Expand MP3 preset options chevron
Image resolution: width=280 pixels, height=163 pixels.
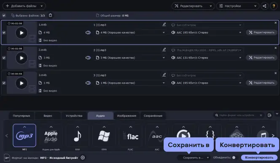pyautogui.click(x=24, y=127)
